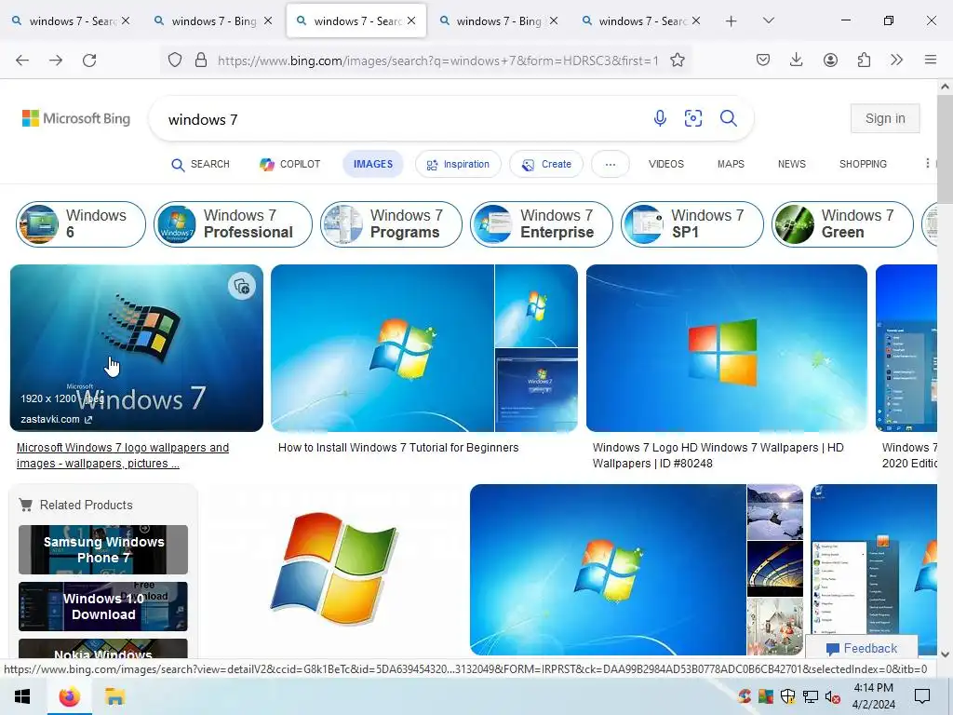The image size is (953, 715).
Task: Show more tools overflow chevrons
Action: point(896,61)
